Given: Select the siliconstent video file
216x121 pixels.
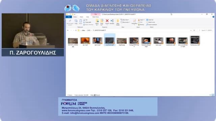Looking at the screenshot, I should [183, 42].
